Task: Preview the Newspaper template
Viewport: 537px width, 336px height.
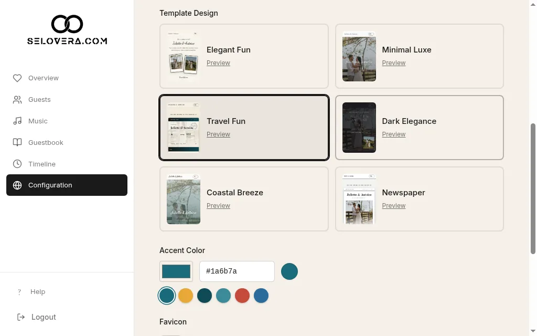Action: (393, 206)
